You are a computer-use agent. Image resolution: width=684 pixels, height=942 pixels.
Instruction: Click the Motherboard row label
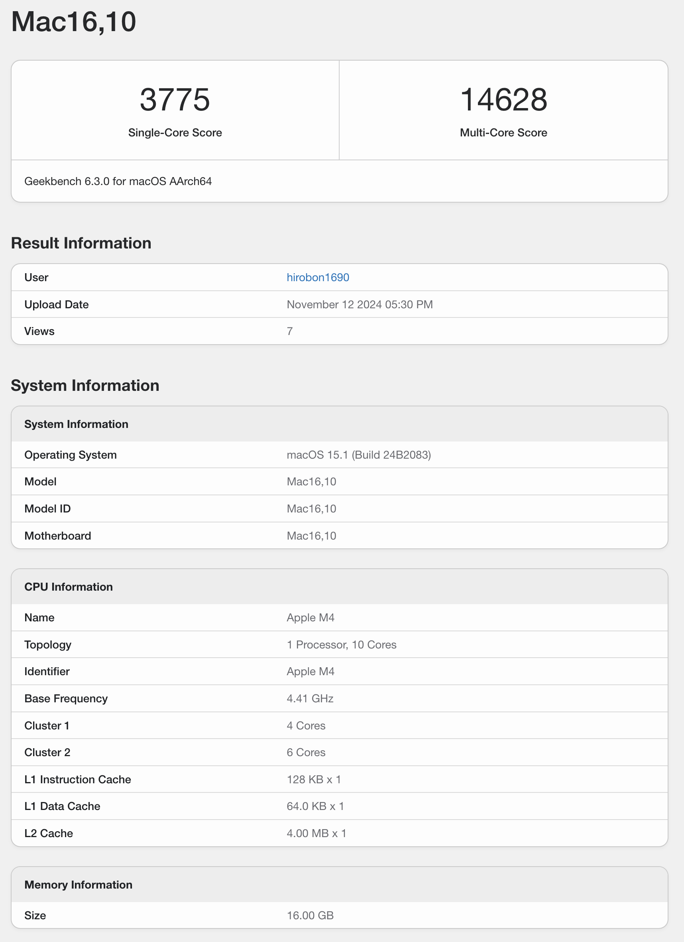58,536
